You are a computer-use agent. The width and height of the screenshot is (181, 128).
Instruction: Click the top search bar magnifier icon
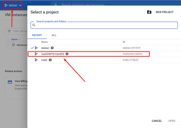click(56, 5)
